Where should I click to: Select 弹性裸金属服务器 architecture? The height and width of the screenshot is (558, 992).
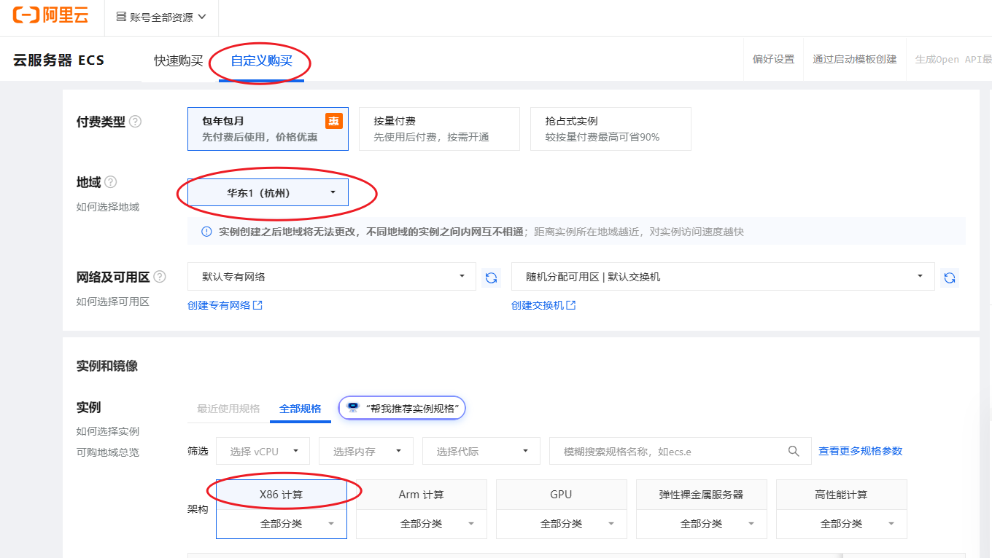tap(702, 495)
